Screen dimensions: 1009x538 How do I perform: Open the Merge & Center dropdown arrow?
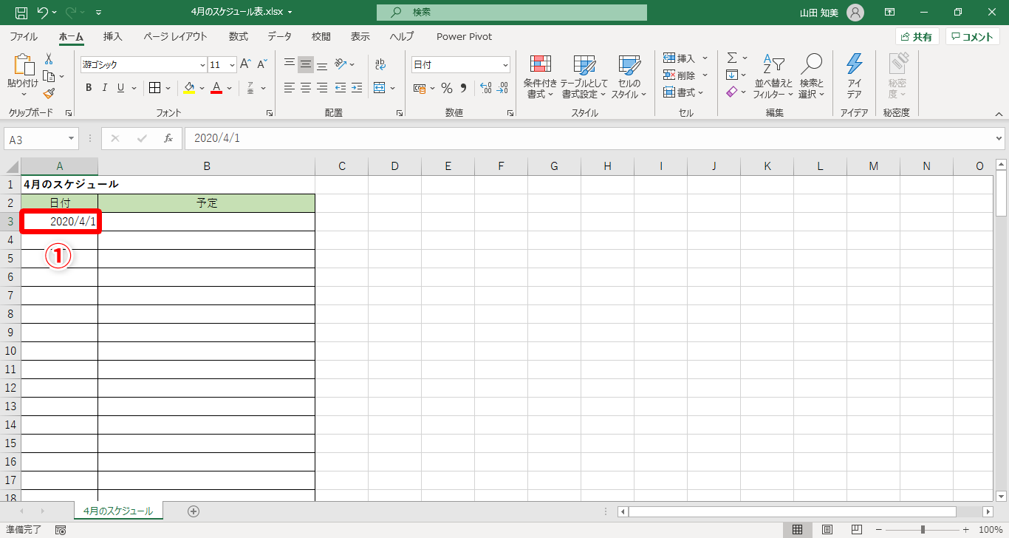pyautogui.click(x=392, y=88)
